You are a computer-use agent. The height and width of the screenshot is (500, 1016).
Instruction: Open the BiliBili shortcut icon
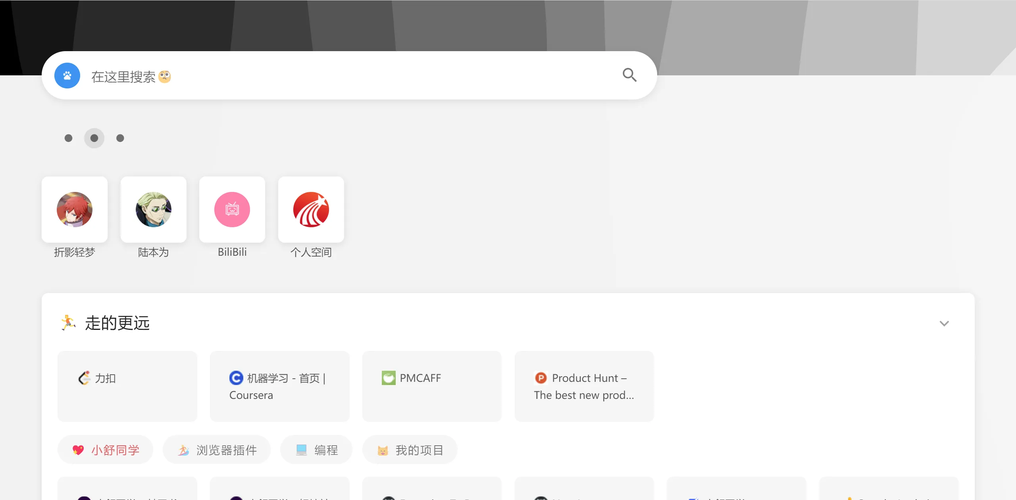coord(232,209)
